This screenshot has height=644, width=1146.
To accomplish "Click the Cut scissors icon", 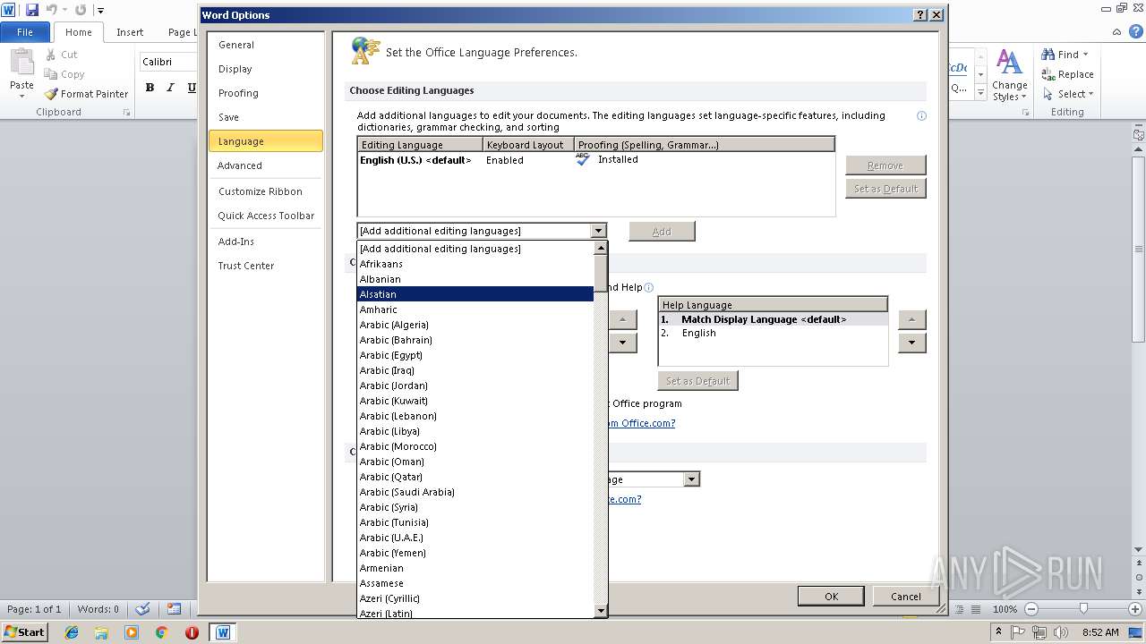I will click(51, 55).
